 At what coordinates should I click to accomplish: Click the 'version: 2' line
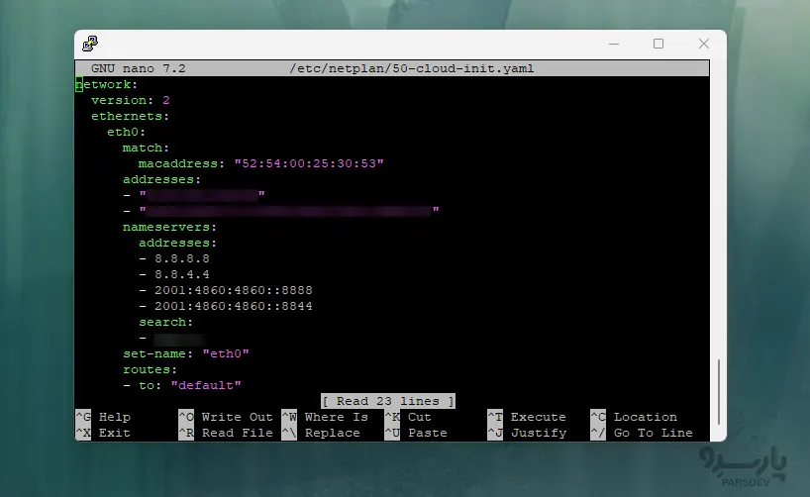click(x=130, y=100)
